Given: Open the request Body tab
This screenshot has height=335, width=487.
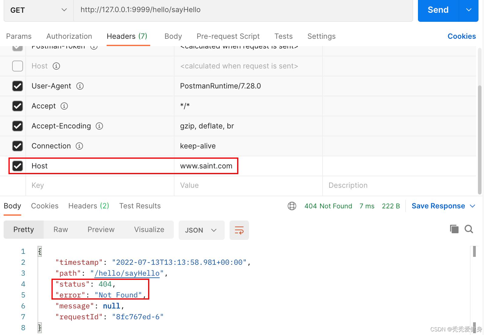Looking at the screenshot, I should 173,36.
